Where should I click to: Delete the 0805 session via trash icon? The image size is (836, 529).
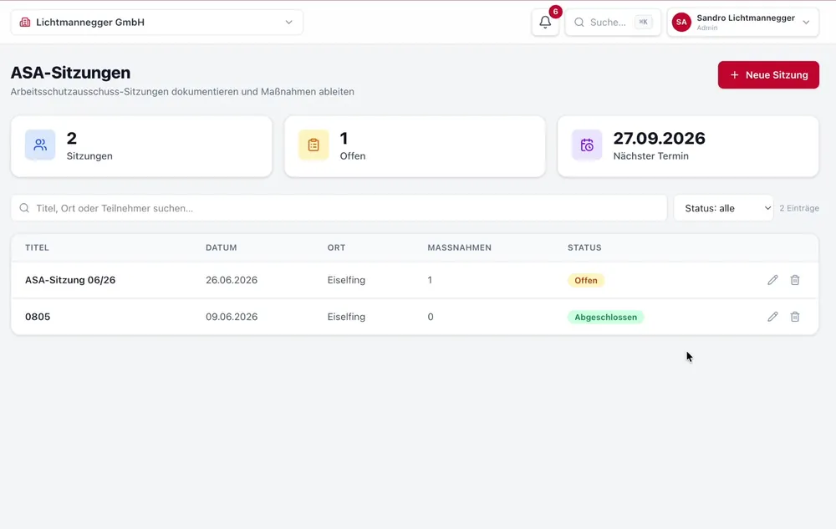(795, 317)
